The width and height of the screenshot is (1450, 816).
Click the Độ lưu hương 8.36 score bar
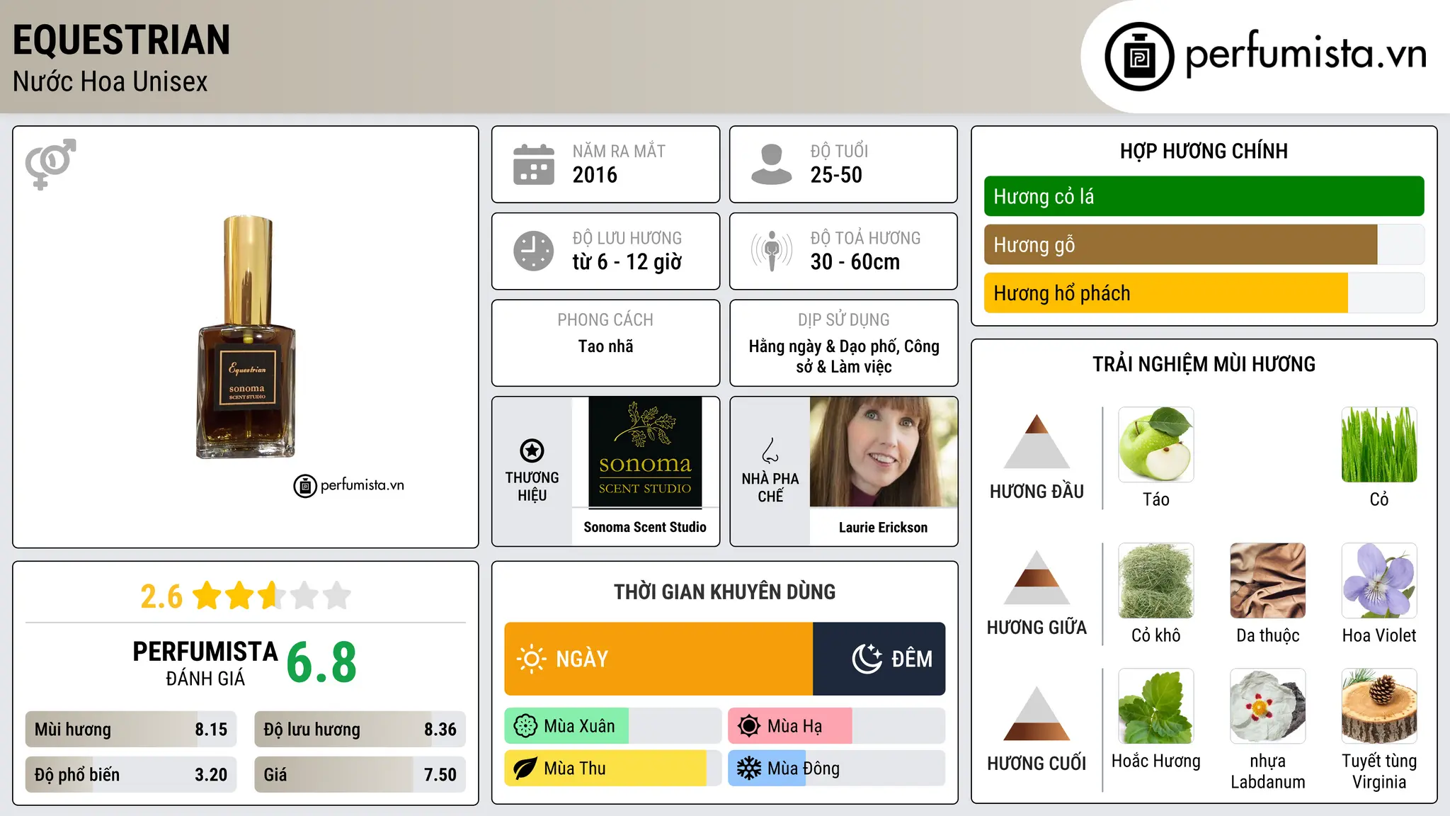coord(360,730)
